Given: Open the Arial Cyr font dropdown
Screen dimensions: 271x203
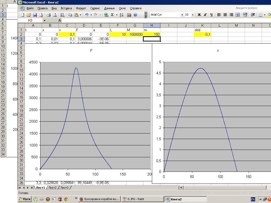Looking at the screenshot, I should (182, 15).
